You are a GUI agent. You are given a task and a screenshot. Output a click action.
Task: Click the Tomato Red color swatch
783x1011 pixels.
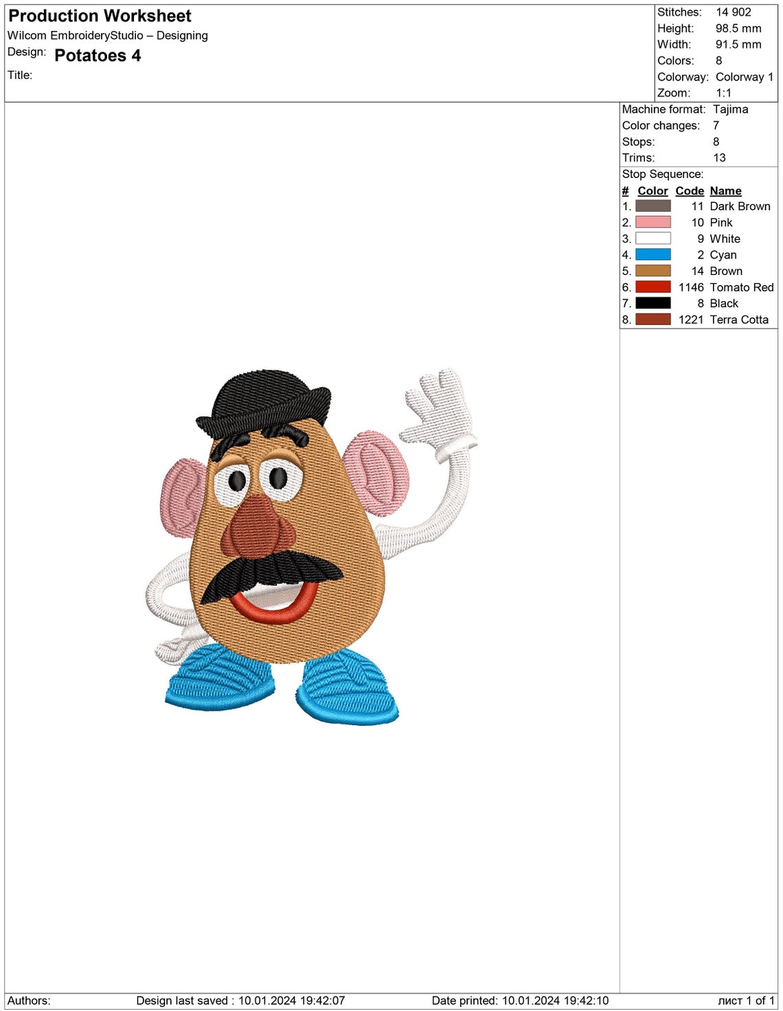(x=652, y=287)
